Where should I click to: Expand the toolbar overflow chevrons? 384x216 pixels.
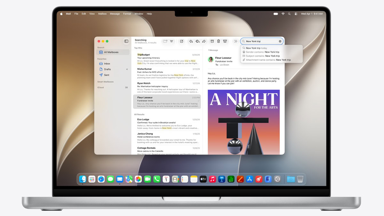(236, 41)
